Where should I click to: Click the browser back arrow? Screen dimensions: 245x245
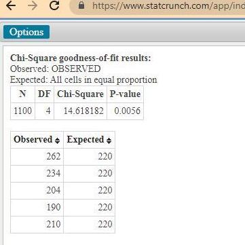coord(11,5)
